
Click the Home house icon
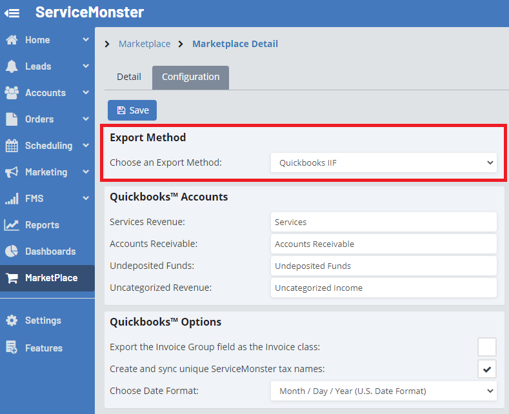point(12,40)
